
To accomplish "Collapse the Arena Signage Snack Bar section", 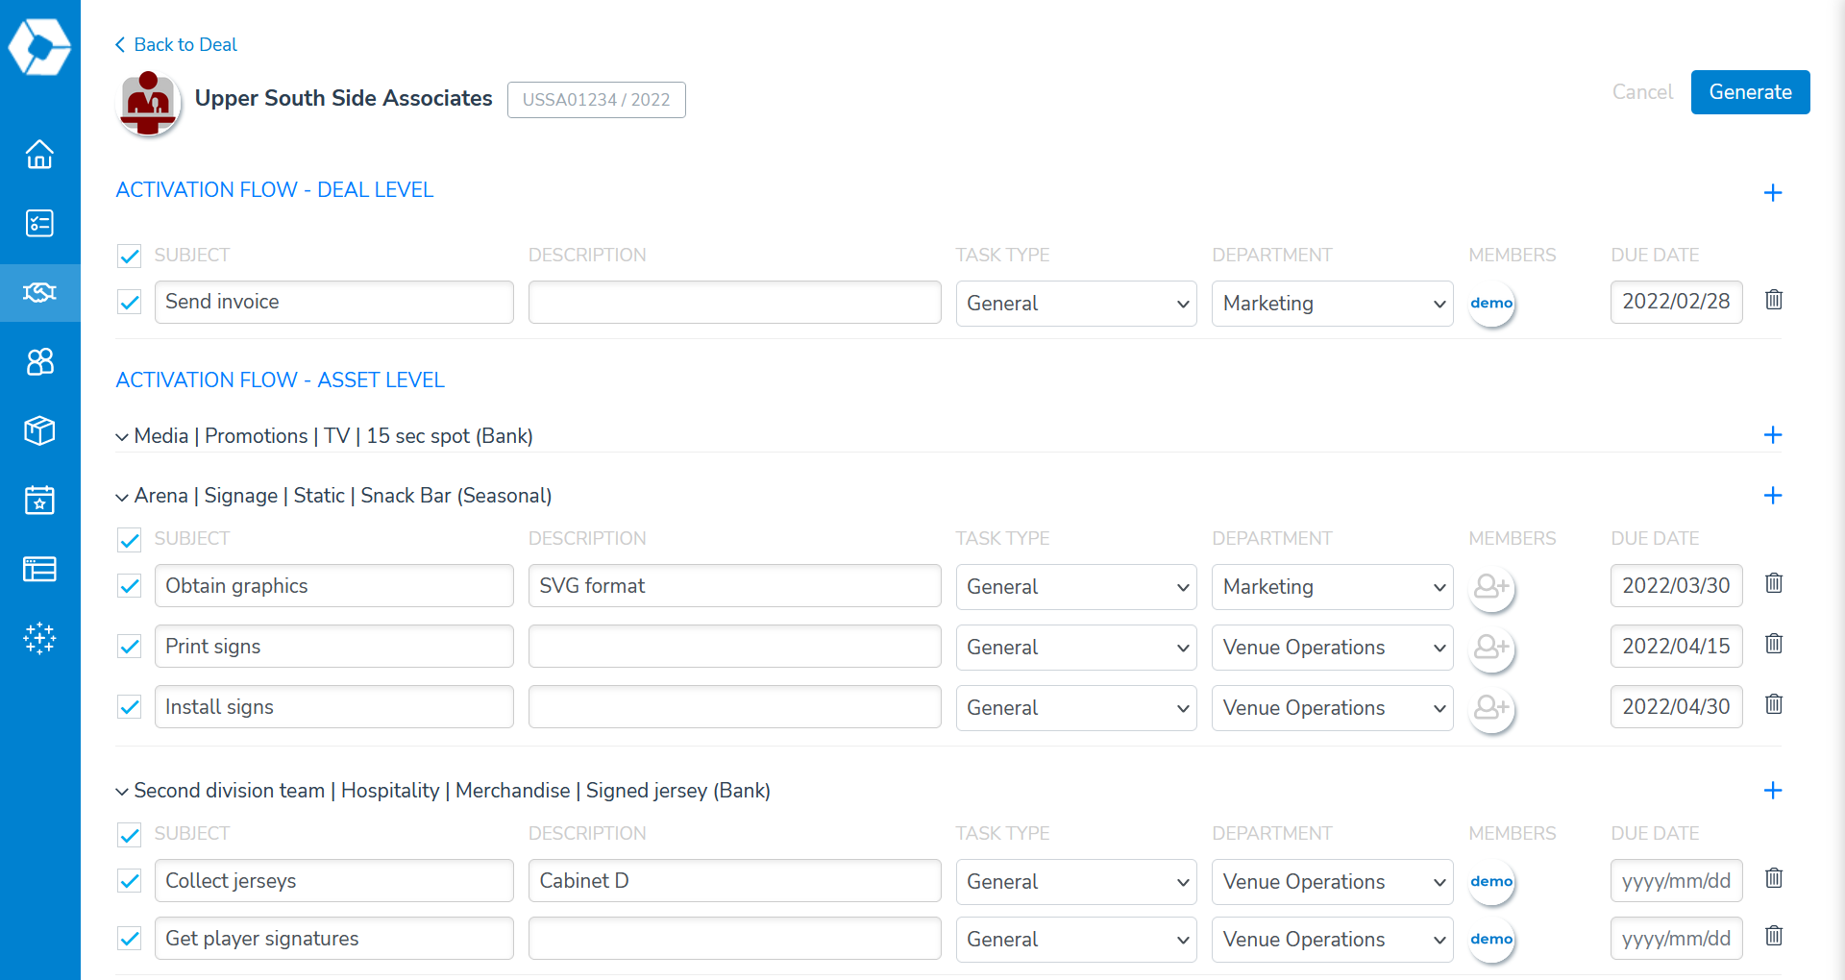I will pos(122,498).
